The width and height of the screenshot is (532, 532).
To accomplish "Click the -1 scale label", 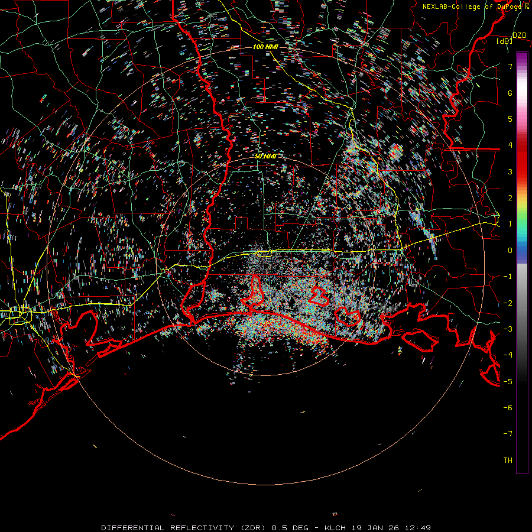I will 508,277.
